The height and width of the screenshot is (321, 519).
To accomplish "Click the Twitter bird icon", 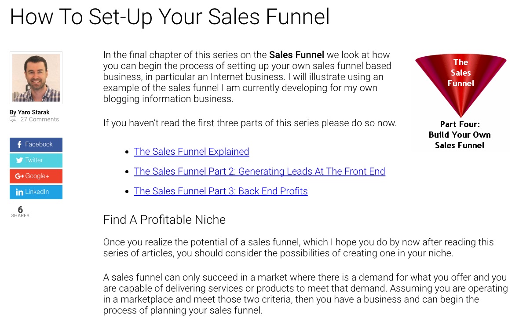I will point(19,160).
